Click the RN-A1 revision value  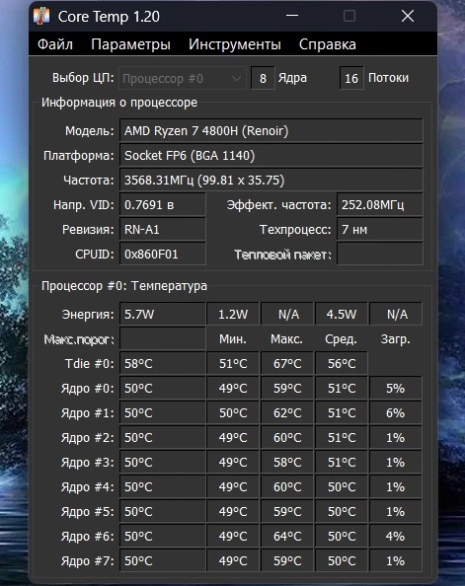tap(163, 230)
